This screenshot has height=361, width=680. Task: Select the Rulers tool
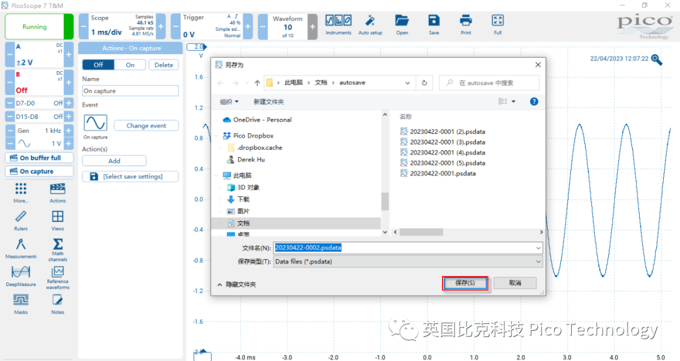[x=21, y=216]
